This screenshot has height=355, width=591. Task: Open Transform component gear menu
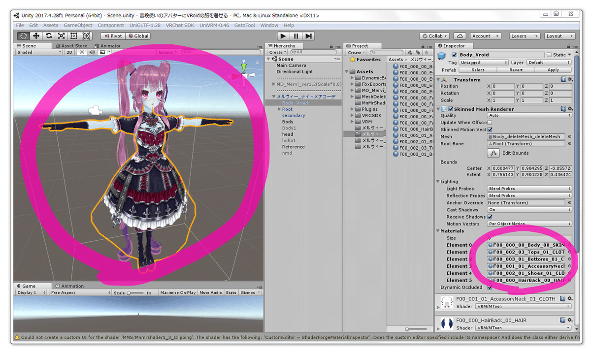(x=570, y=79)
